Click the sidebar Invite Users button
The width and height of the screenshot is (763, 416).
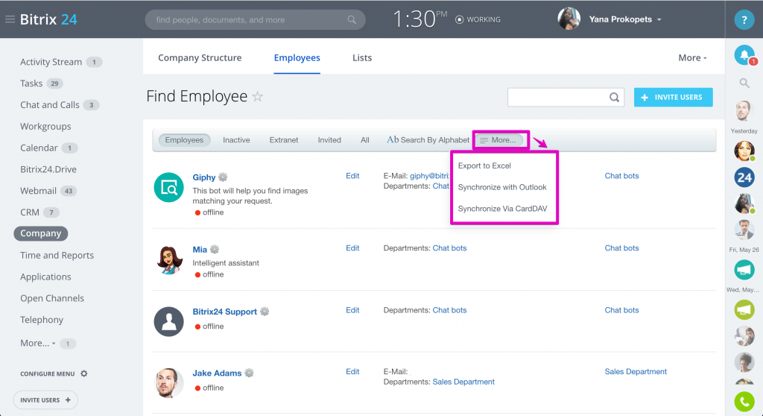(45, 400)
